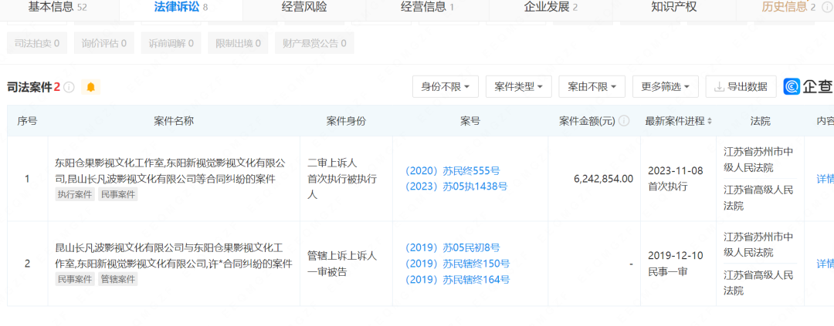Sort by 最新案件进程 column arrows
Image resolution: width=834 pixels, height=326 pixels.
(x=710, y=121)
